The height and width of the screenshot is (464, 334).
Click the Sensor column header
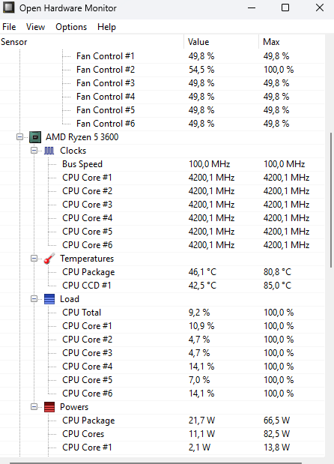91,42
